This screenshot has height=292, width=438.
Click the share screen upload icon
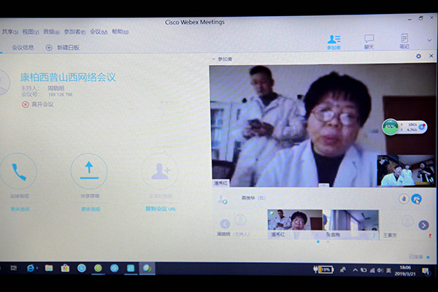coord(88,171)
